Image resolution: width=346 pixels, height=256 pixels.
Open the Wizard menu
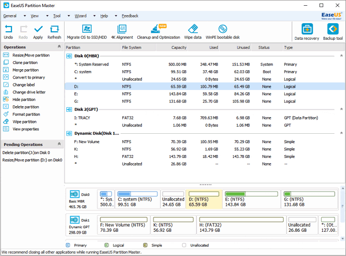pyautogui.click(x=81, y=16)
